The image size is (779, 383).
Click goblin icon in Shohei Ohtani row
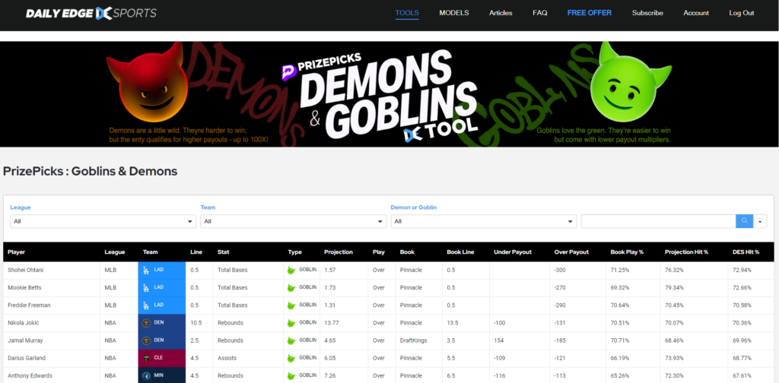point(291,271)
